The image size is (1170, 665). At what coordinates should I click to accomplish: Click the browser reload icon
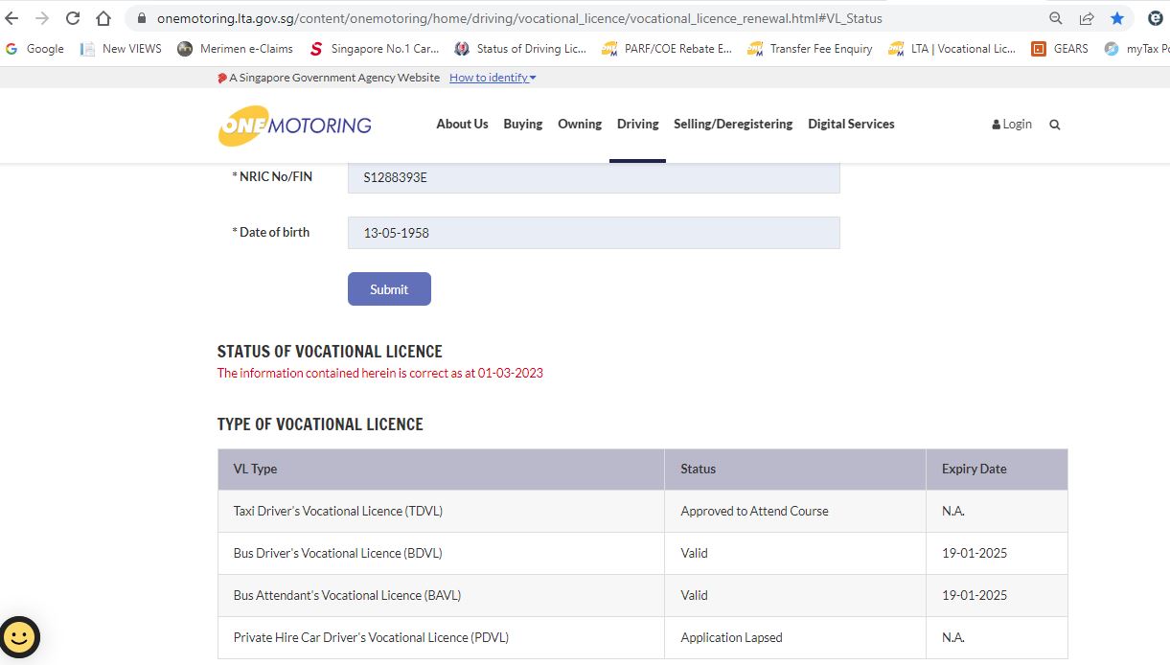[x=73, y=18]
